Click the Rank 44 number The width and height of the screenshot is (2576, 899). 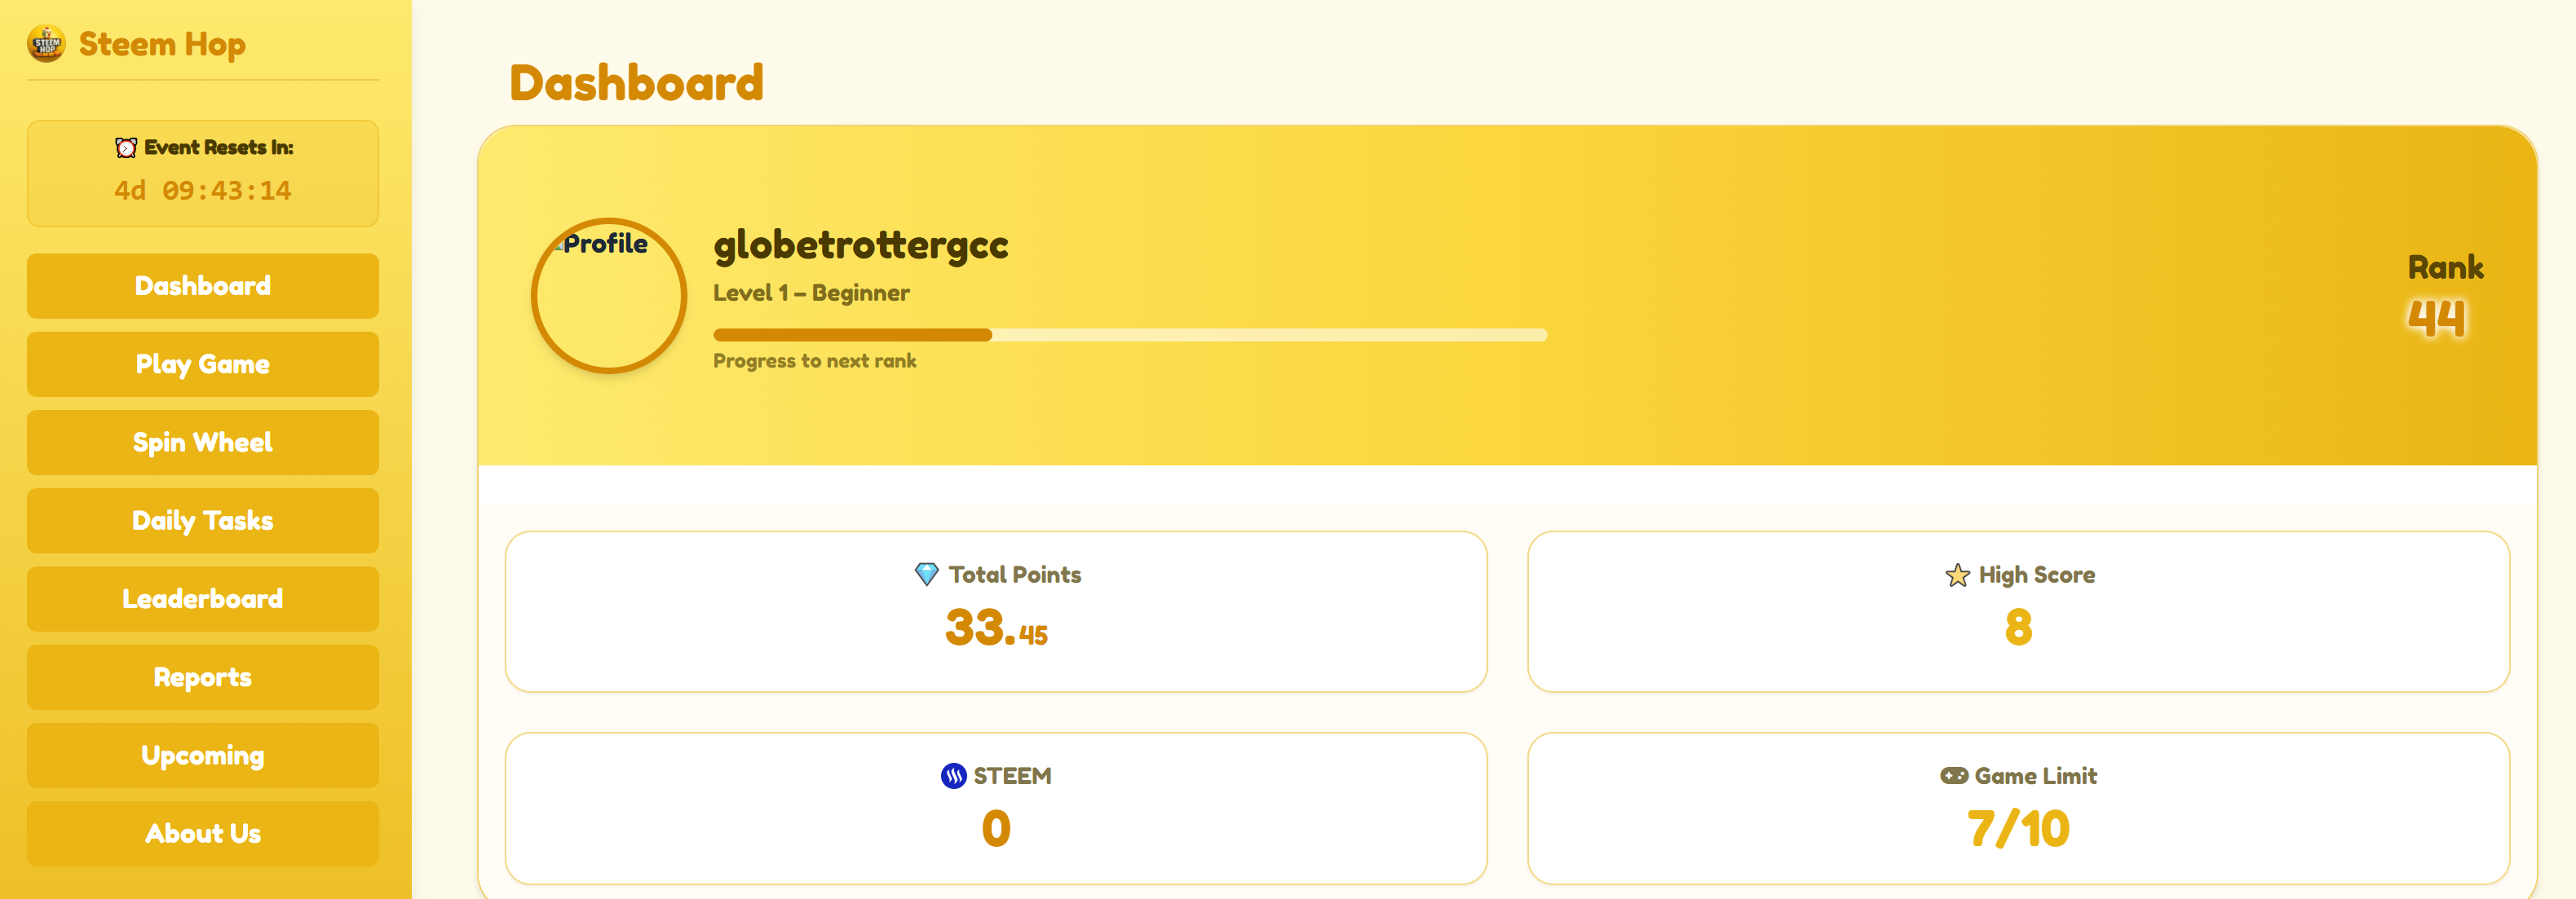(x=2436, y=318)
